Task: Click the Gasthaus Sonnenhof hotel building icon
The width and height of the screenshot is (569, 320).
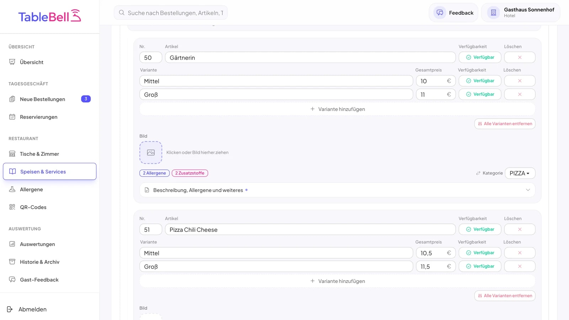Action: [x=493, y=12]
